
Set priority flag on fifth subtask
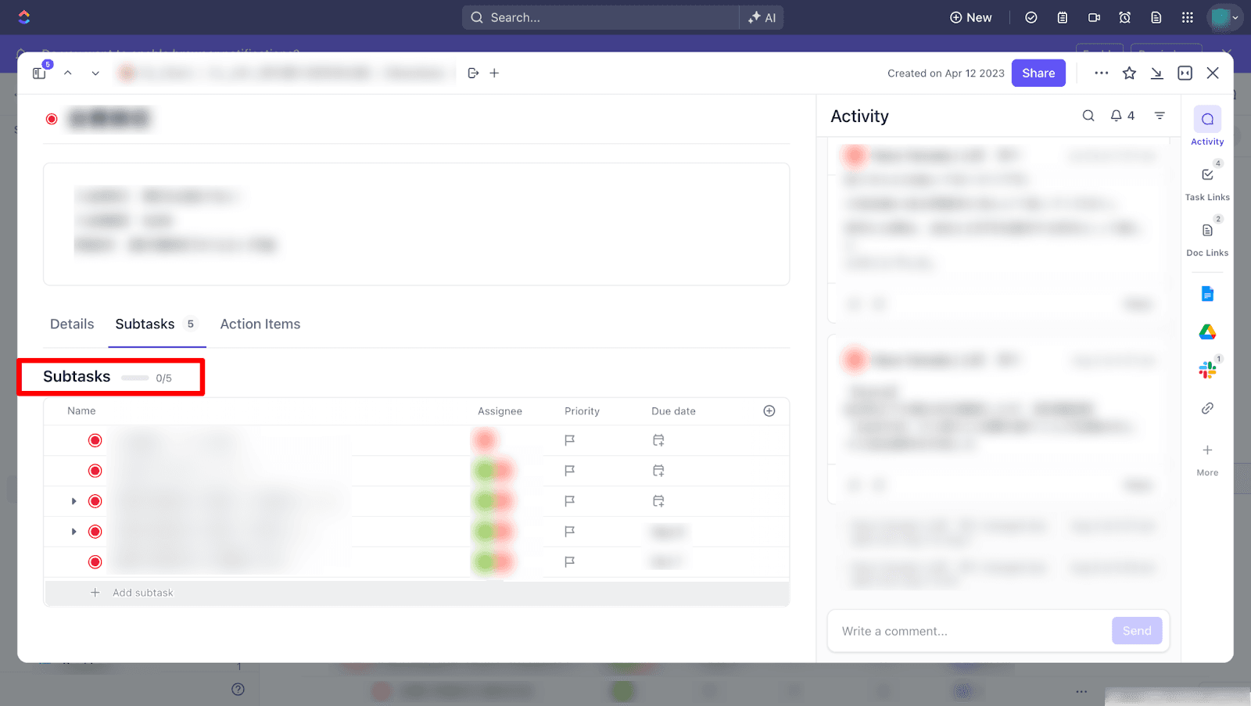(x=570, y=561)
